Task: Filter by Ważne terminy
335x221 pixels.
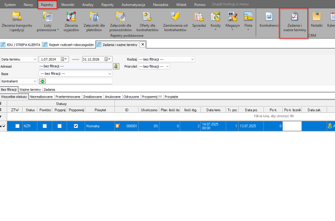Action: tap(30, 89)
